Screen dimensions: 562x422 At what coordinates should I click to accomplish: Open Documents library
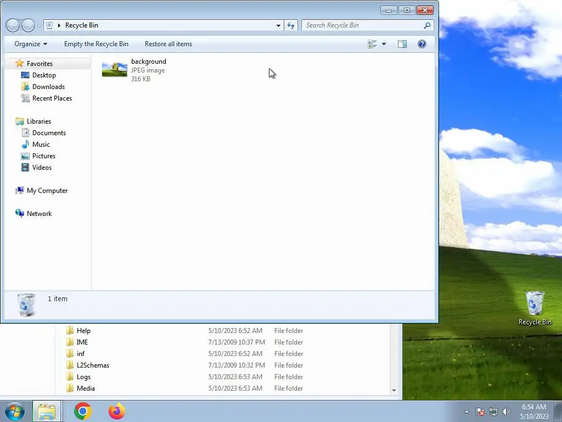[x=49, y=133]
